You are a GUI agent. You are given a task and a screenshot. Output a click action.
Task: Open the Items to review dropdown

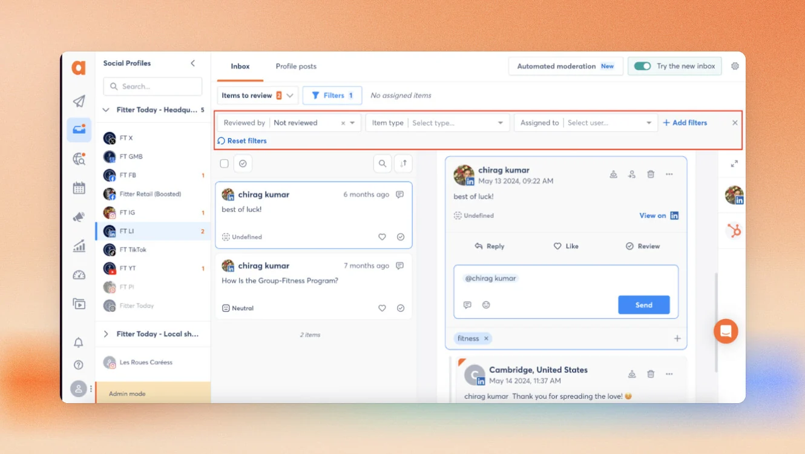point(258,96)
